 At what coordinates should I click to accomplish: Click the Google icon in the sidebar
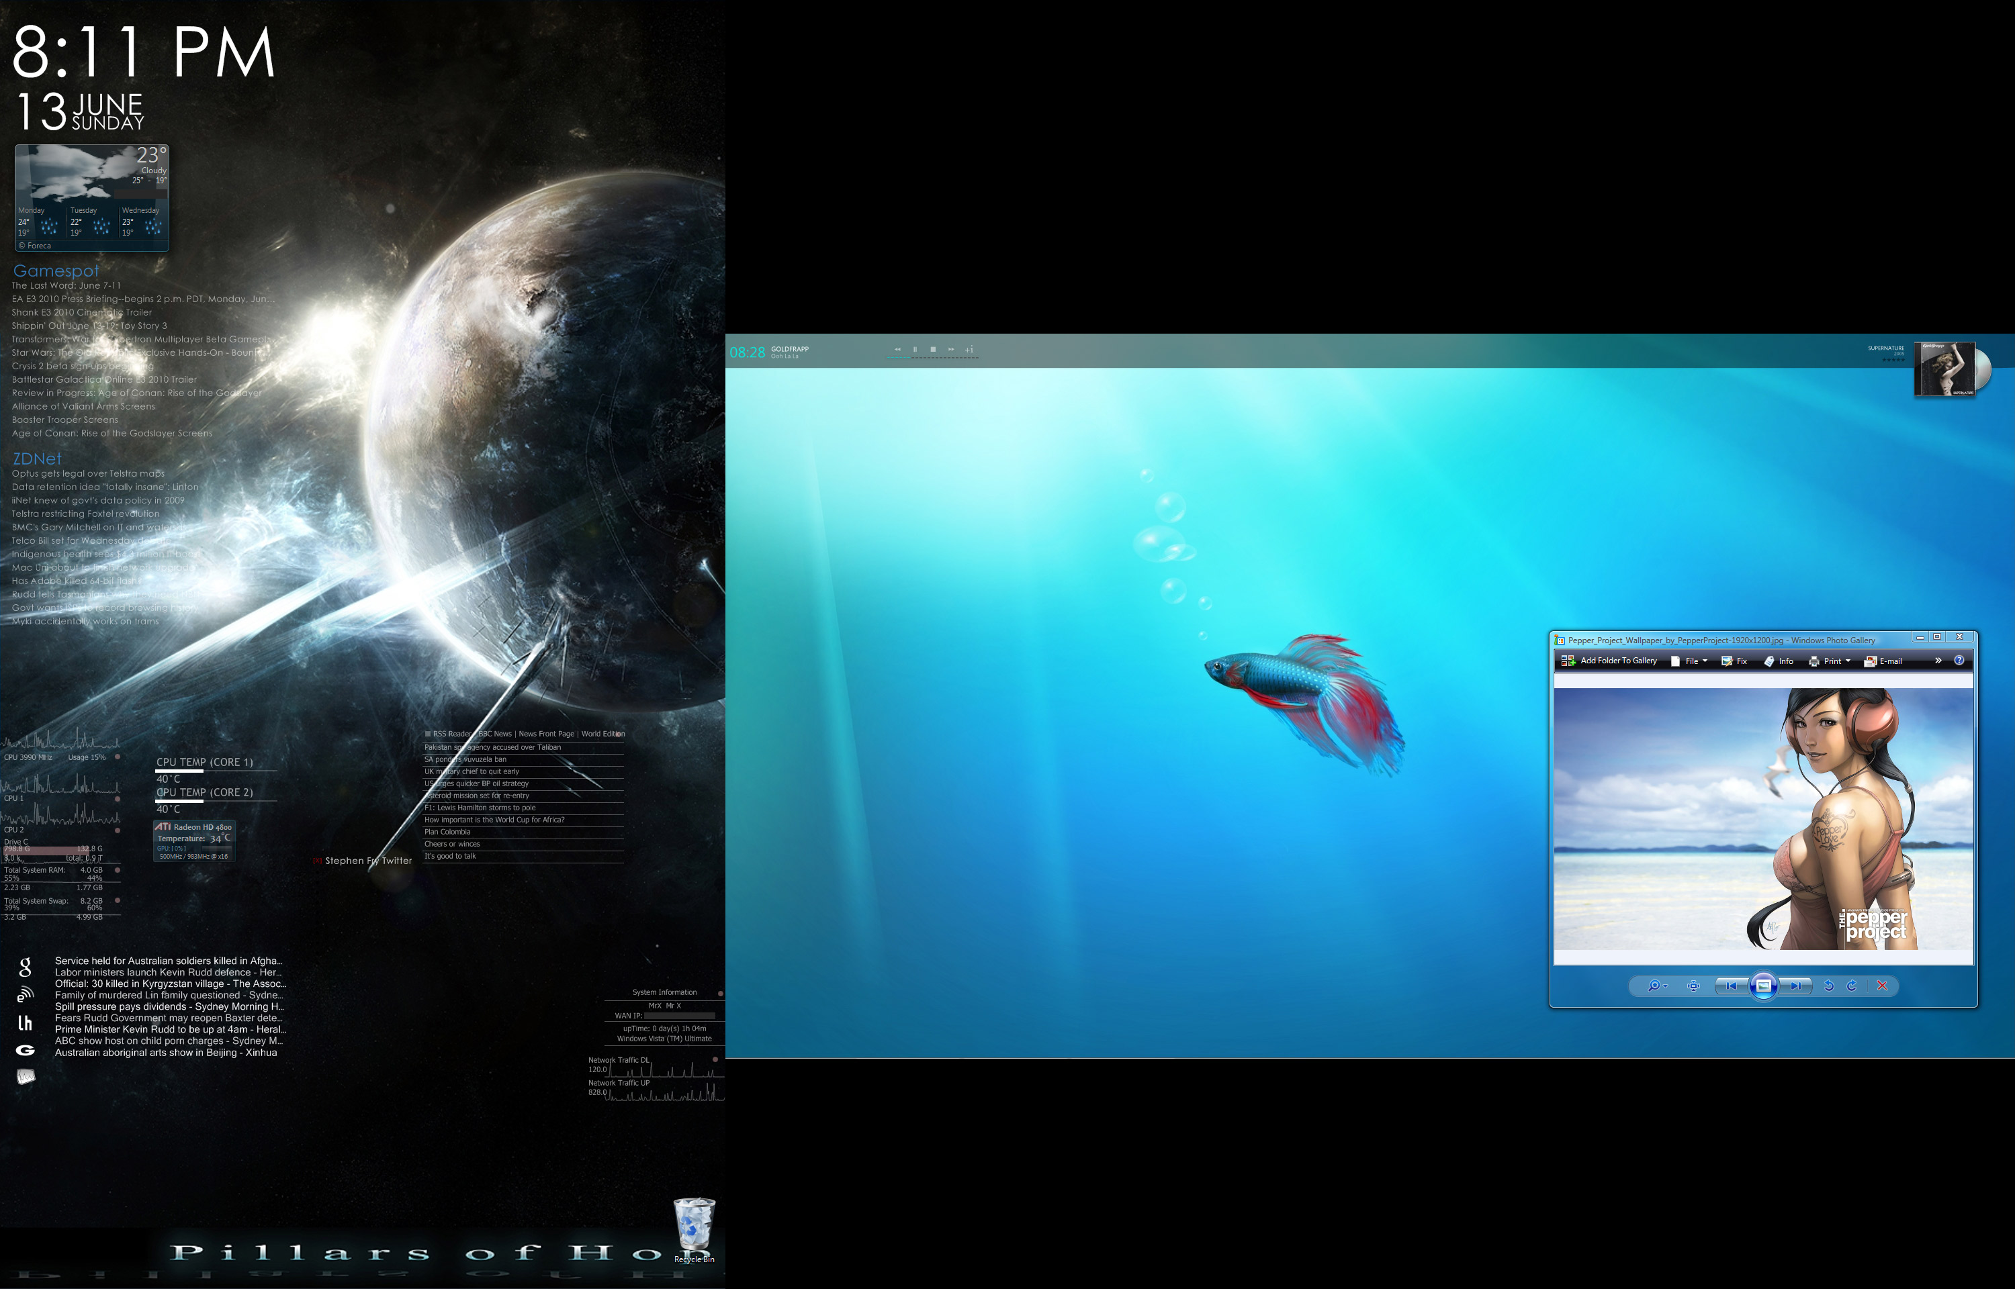pyautogui.click(x=22, y=965)
